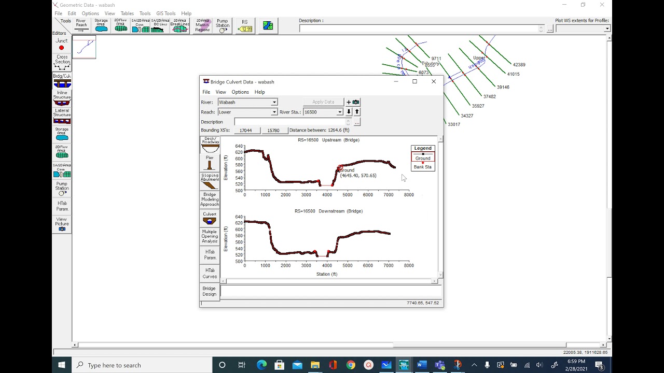The height and width of the screenshot is (373, 664).
Task: Open the Bridge dialog View menu
Action: point(220,92)
